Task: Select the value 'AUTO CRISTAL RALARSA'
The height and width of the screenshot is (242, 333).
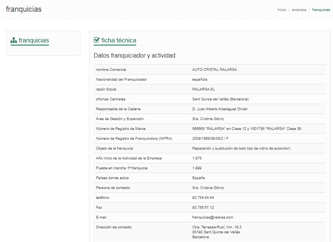Action: [x=215, y=70]
